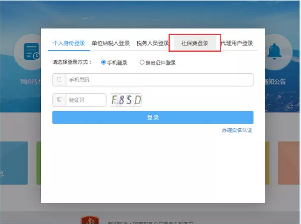Switch to 个人身份登录 tab
301x224 pixels.
[x=69, y=43]
